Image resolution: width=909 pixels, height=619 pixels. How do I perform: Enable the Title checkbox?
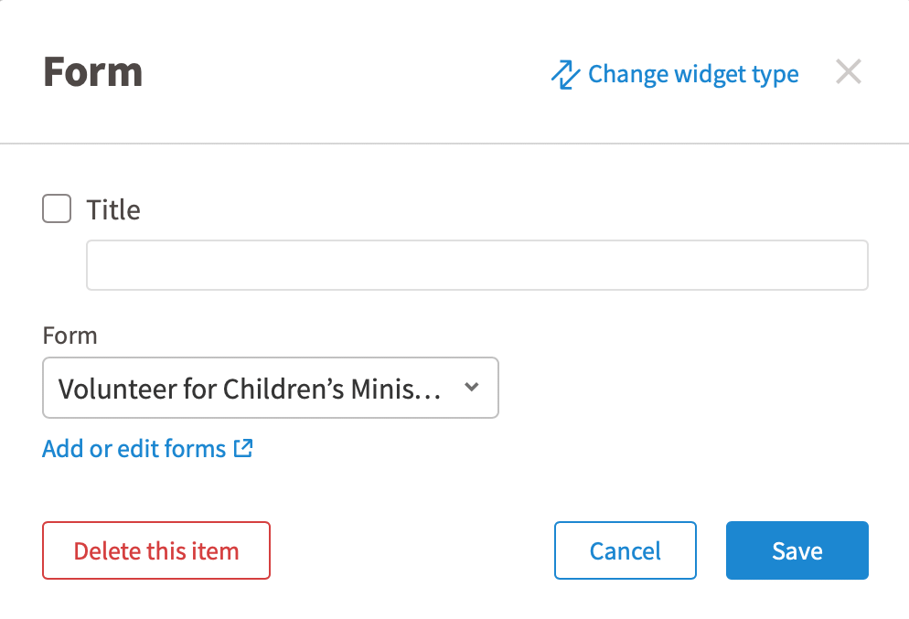pos(57,208)
